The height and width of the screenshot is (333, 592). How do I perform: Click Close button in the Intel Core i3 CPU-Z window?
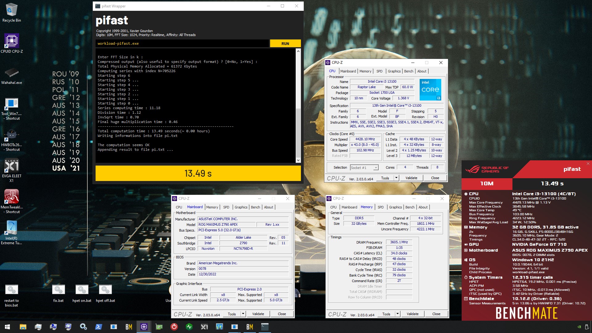435,178
